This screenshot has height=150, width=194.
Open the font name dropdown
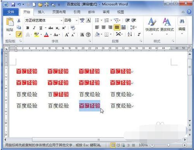(62, 20)
